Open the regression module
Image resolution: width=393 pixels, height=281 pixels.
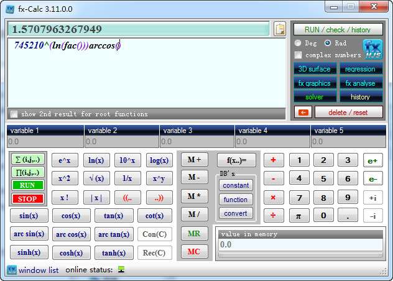pyautogui.click(x=361, y=69)
